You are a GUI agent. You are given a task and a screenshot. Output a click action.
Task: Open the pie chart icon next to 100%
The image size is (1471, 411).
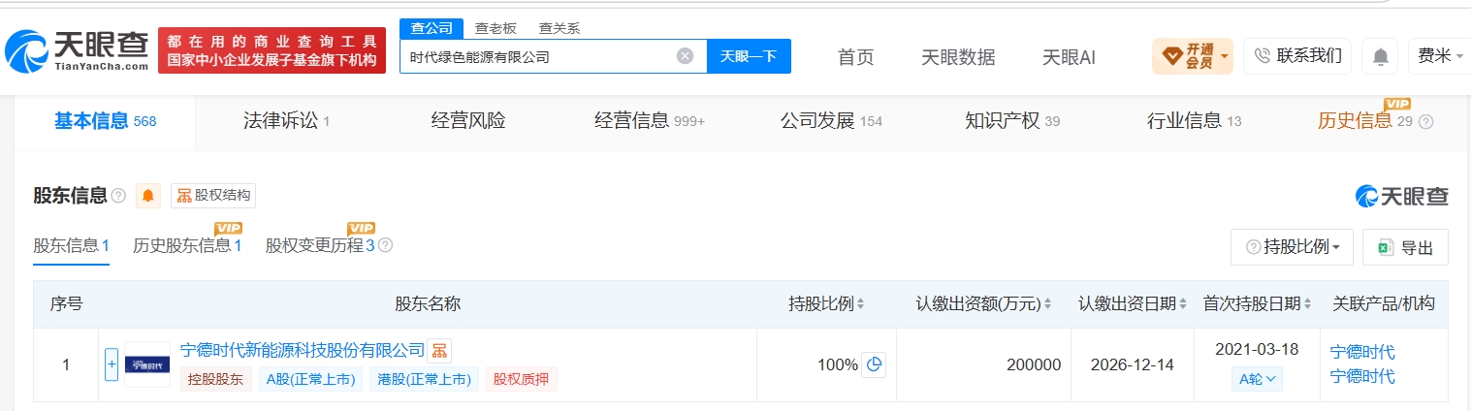click(x=874, y=364)
